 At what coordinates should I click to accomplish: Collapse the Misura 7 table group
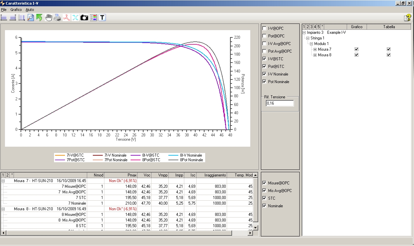[3, 181]
